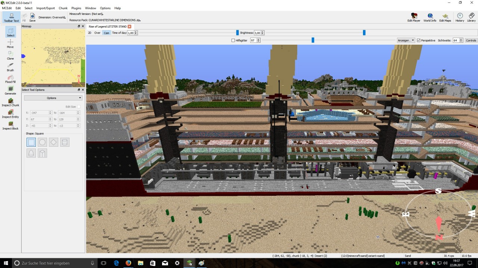The height and width of the screenshot is (268, 478).
Task: Activate the Inspect Chunk tool
Action: coord(10,102)
